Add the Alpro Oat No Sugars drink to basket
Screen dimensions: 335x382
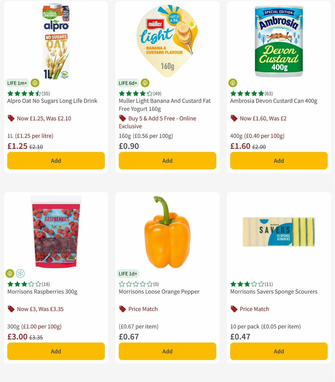tap(56, 161)
